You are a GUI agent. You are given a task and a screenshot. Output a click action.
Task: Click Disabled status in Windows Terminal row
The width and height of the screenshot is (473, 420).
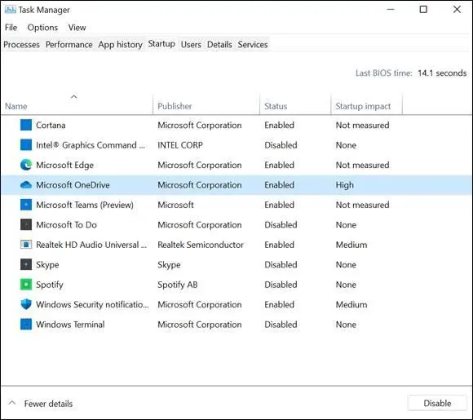point(281,324)
